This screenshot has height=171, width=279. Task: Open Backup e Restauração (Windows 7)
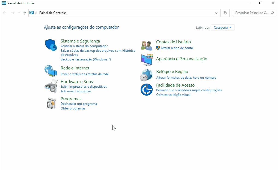pos(86,59)
